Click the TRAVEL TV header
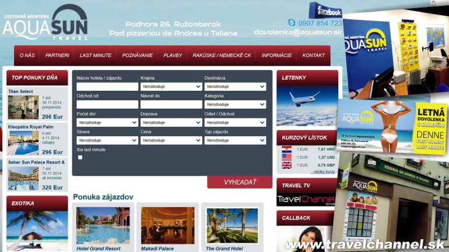Screen dimensions: 449x252 tap(306, 186)
